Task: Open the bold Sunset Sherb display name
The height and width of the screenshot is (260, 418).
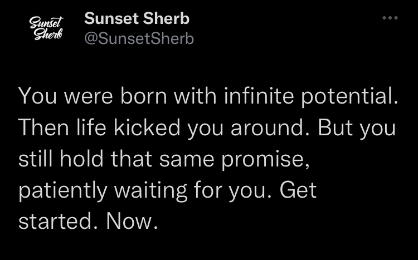Action: (x=137, y=18)
